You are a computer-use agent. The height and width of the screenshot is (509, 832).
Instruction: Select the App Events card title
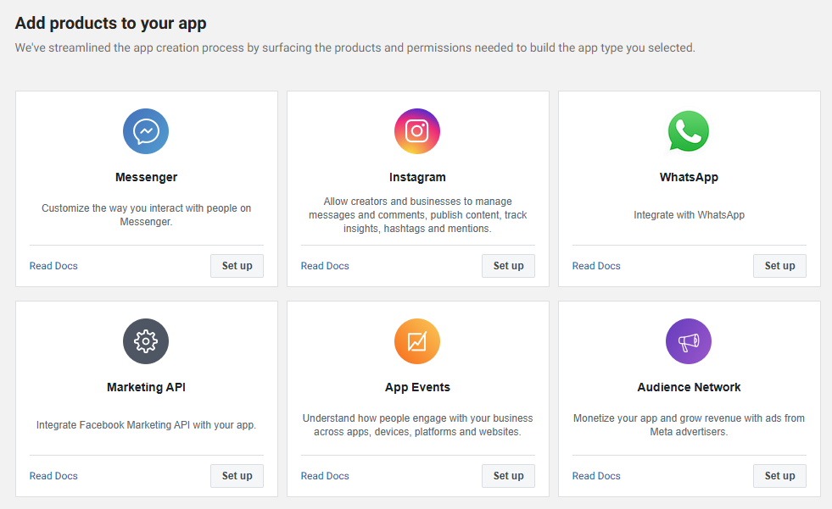click(417, 387)
